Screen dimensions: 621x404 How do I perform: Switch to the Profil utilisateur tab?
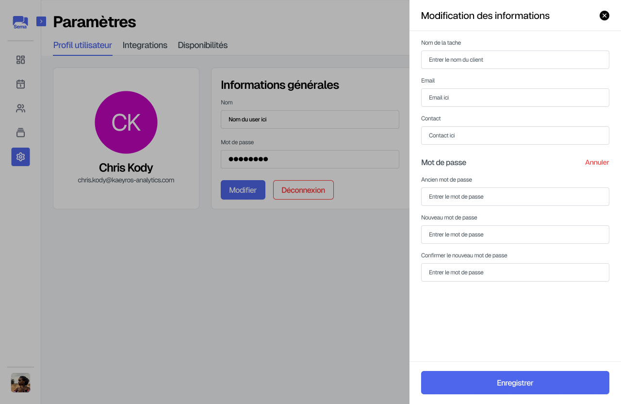[82, 45]
